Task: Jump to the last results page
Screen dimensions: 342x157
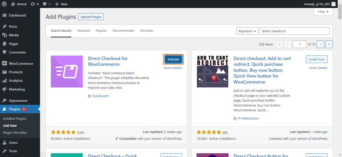Action: coord(329,44)
